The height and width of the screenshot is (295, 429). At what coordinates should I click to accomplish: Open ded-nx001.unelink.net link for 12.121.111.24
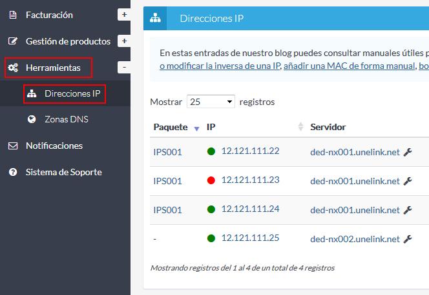tap(355, 210)
